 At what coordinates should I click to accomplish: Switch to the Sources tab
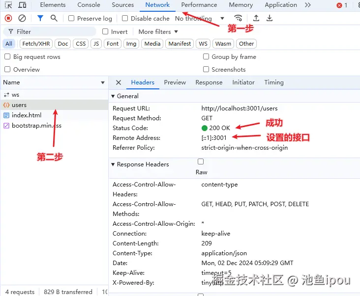(123, 5)
